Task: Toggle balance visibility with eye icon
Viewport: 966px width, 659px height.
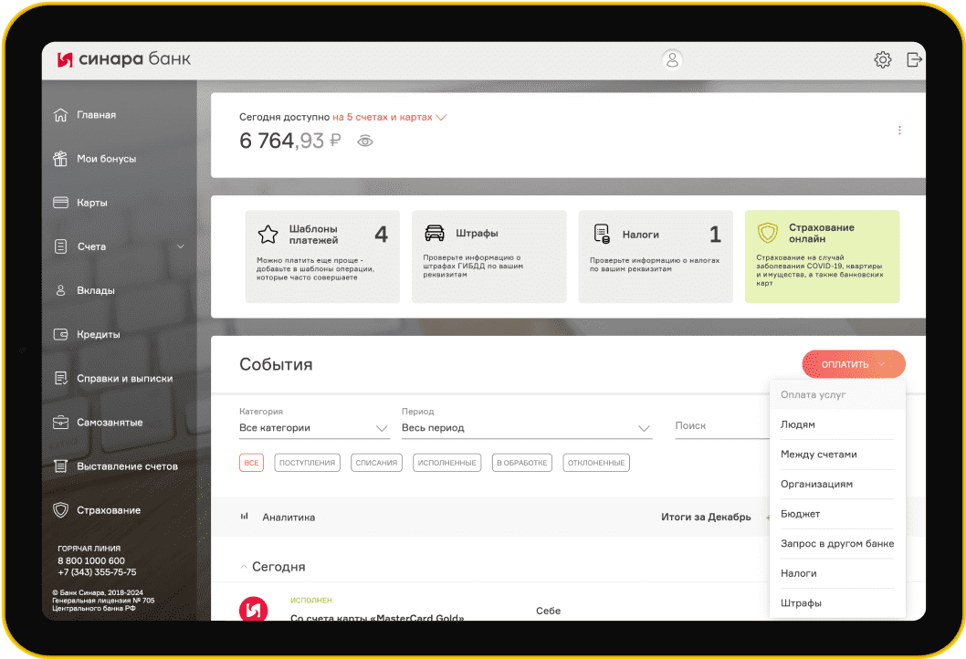Action: tap(365, 141)
